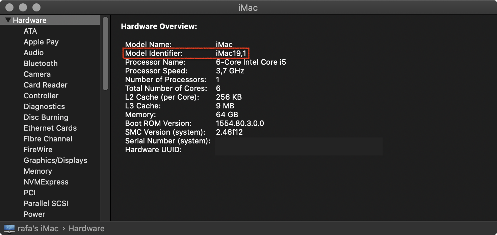
Task: Click the Number of Processors label
Action: [x=166, y=79]
